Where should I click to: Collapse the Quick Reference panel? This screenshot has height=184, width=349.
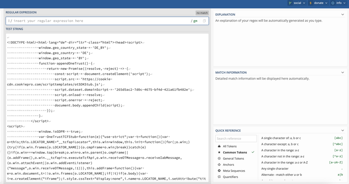coord(342,131)
